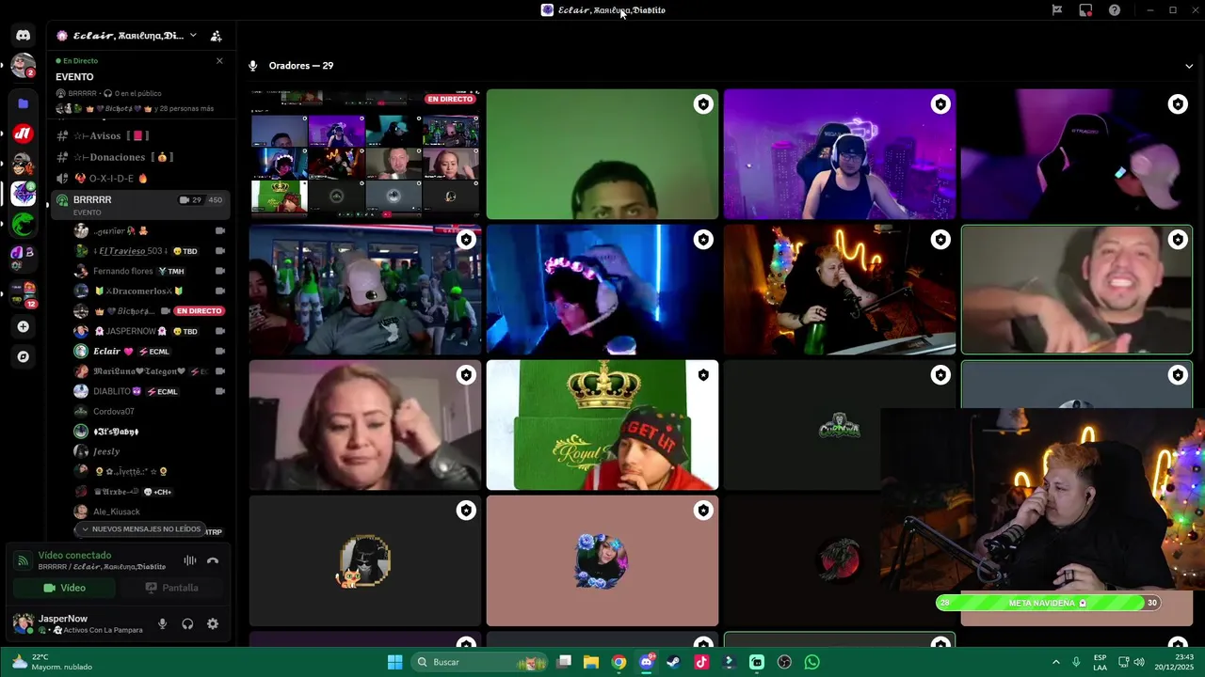Open OBS Studio from the taskbar

point(784,662)
